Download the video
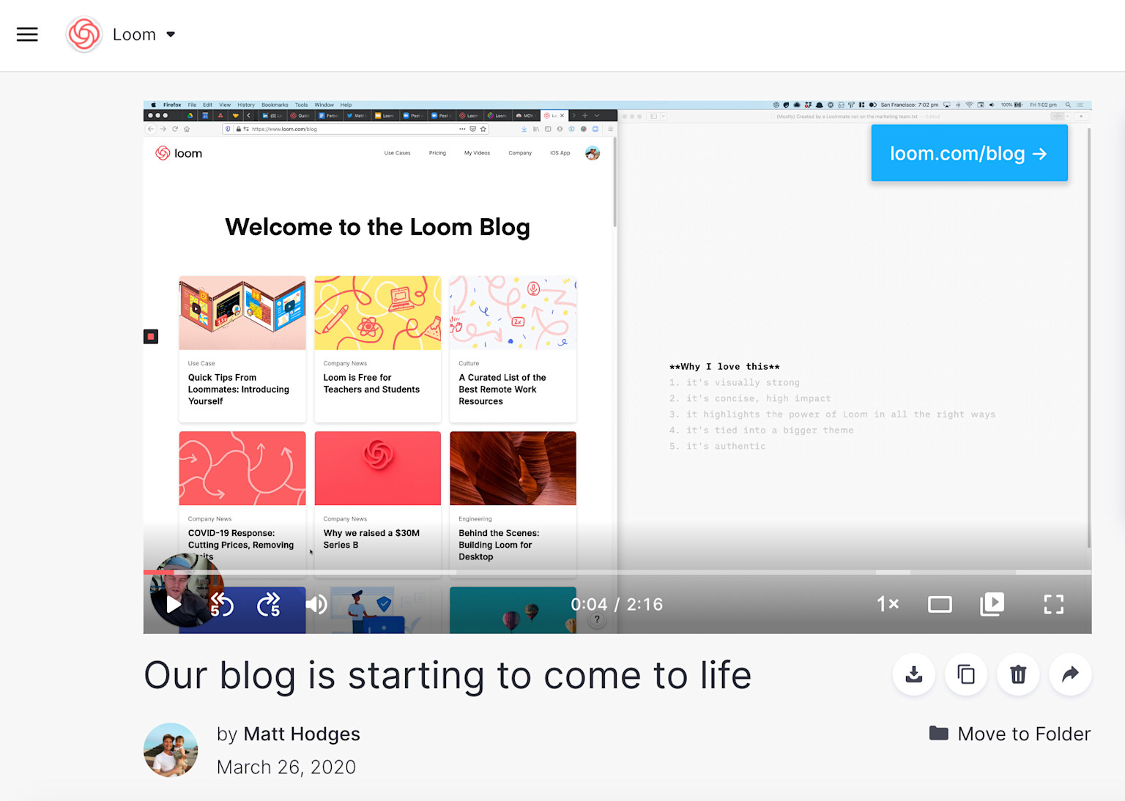Screen dimensions: 1125x801 point(913,674)
